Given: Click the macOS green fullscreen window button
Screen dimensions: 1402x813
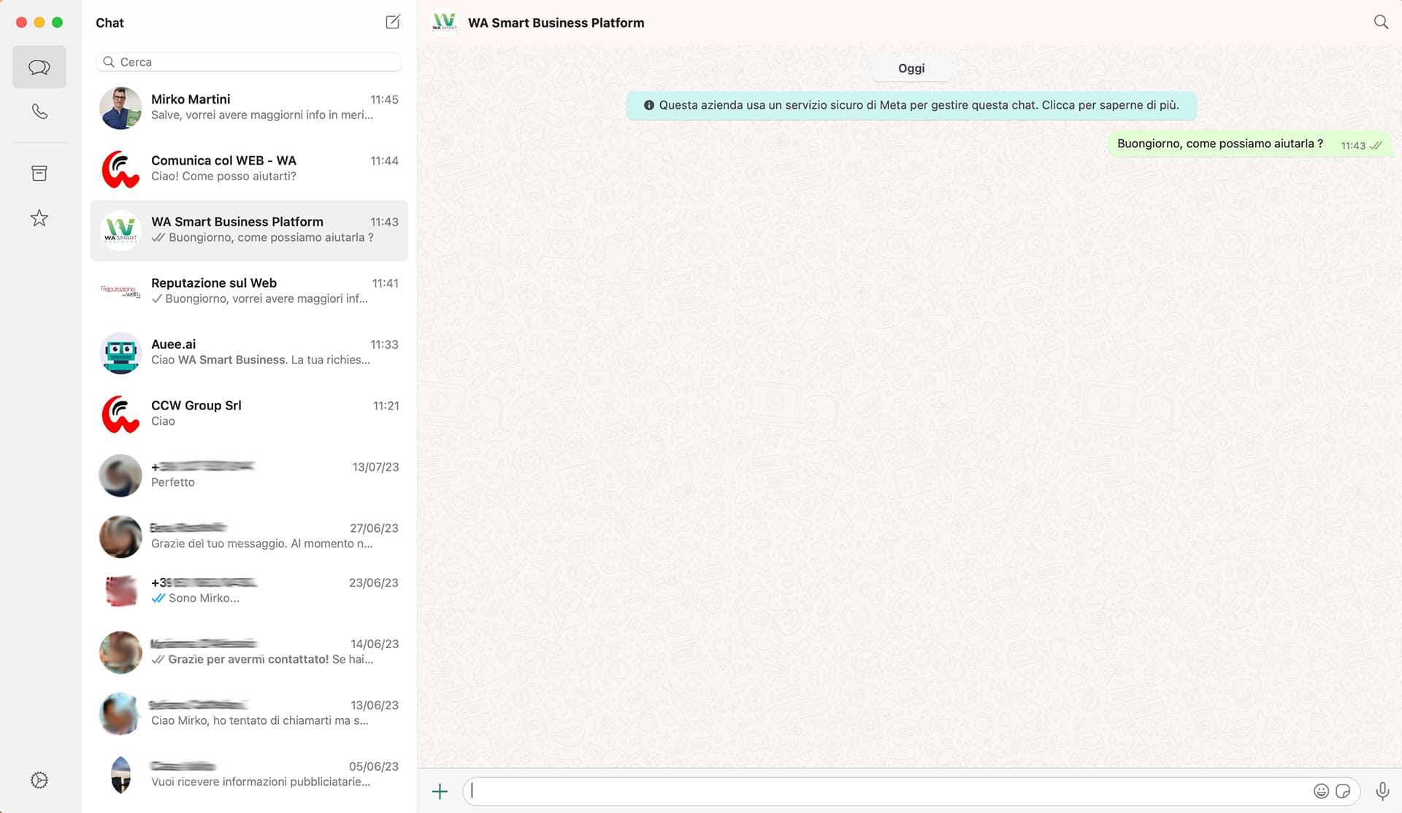Looking at the screenshot, I should coord(57,22).
